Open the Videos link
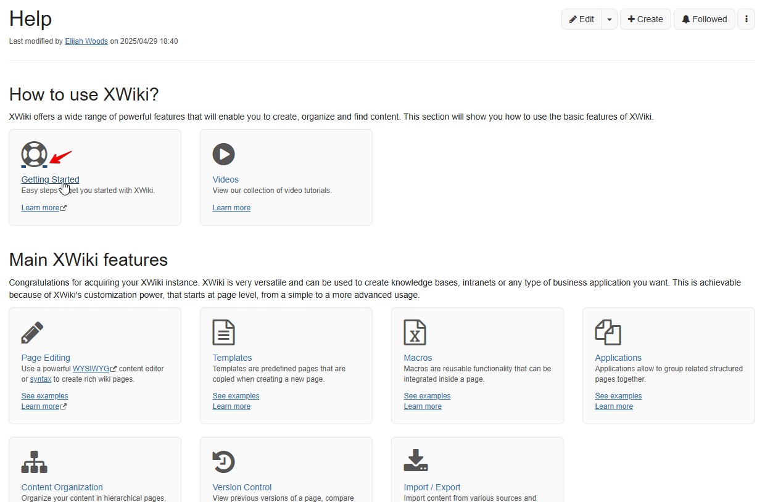Screen dimensions: 757x502 (x=226, y=179)
